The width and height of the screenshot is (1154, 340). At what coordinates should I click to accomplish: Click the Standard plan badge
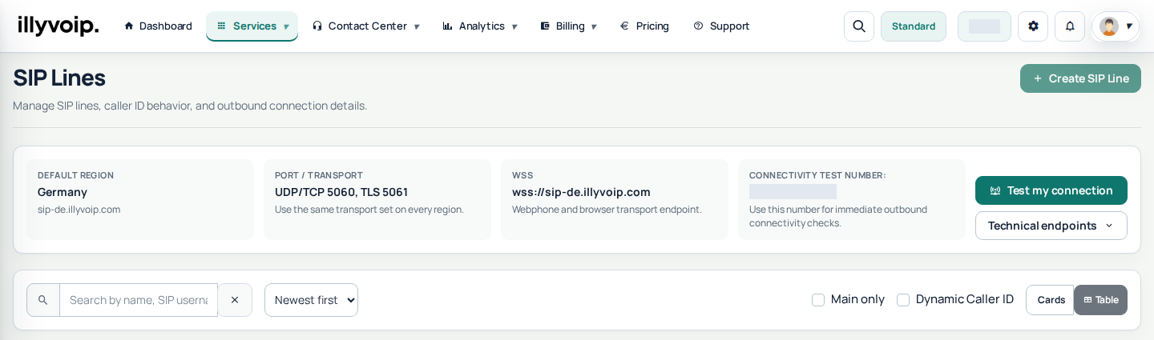pyautogui.click(x=914, y=26)
